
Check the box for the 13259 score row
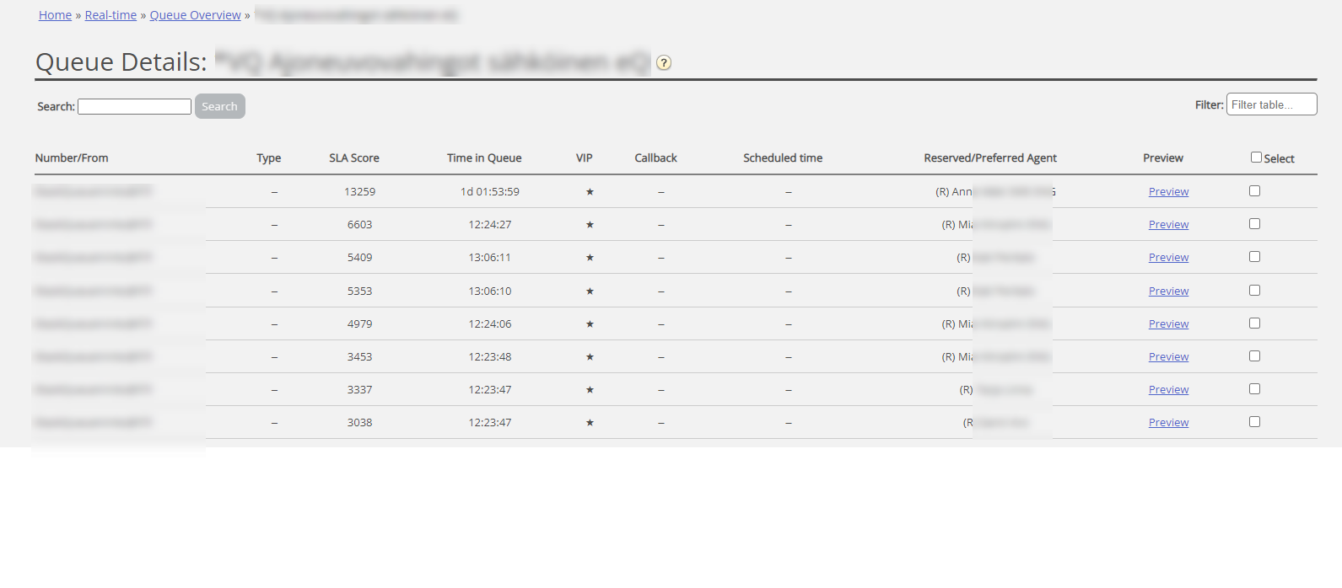click(1254, 191)
